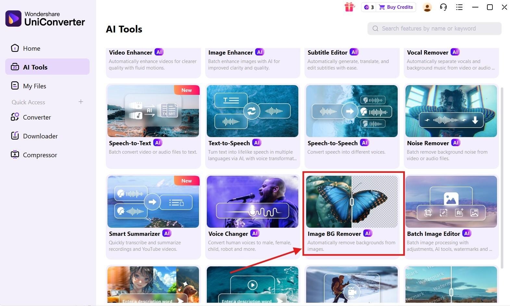This screenshot has height=306, width=510.
Task: Focus the Search features input field
Action: coord(434,29)
